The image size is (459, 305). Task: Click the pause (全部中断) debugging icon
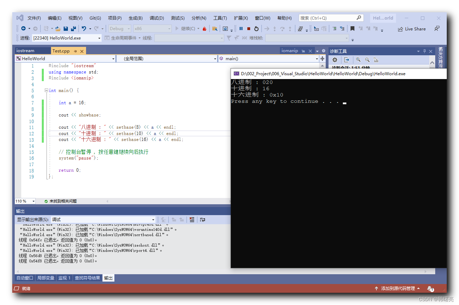click(x=241, y=29)
